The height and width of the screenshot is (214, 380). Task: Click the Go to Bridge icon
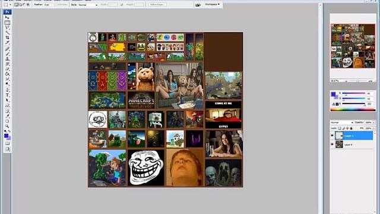pyautogui.click(x=198, y=5)
